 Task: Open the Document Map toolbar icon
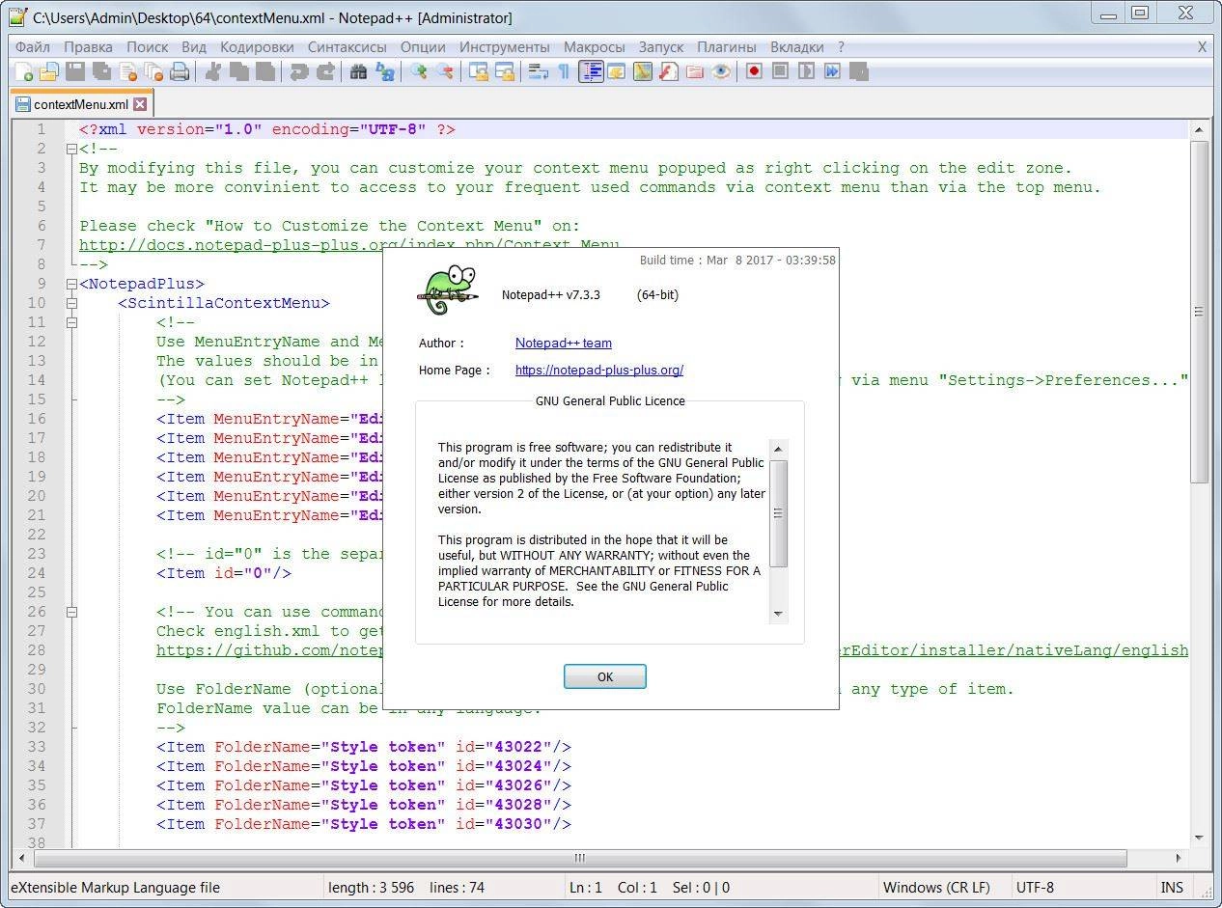click(642, 71)
